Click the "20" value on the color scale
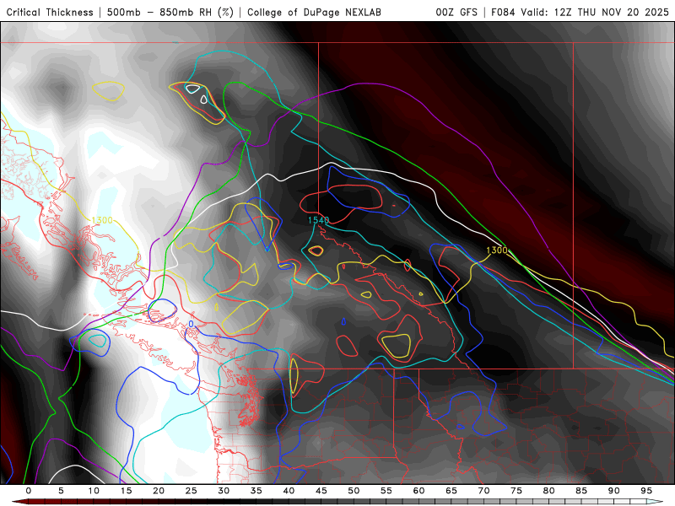The width and height of the screenshot is (675, 506). pyautogui.click(x=159, y=491)
